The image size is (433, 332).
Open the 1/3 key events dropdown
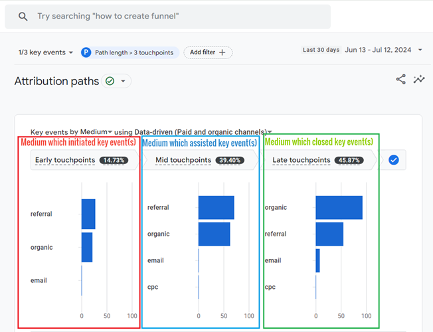pos(46,52)
